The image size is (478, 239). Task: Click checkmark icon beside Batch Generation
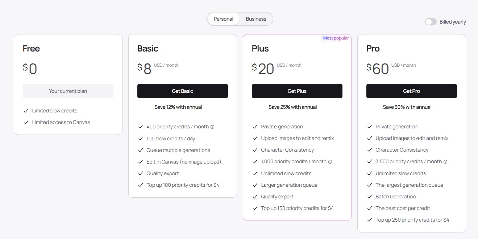(x=370, y=197)
